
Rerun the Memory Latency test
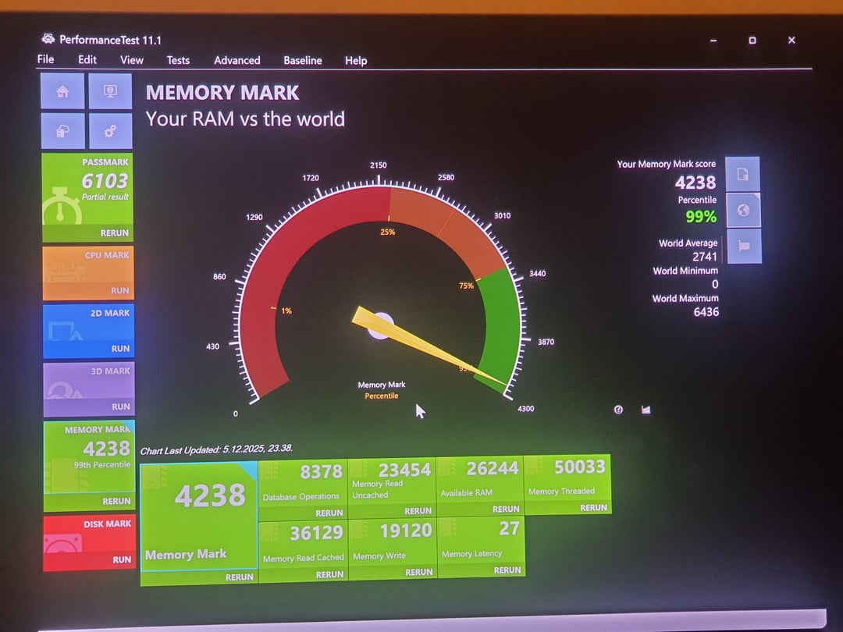(507, 570)
